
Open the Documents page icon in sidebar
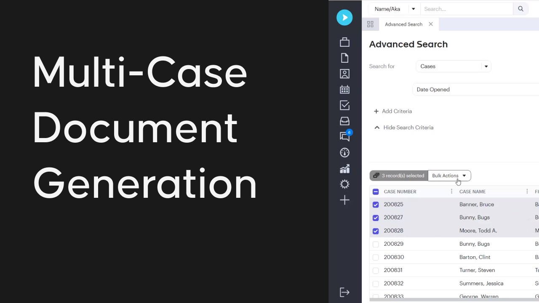344,58
